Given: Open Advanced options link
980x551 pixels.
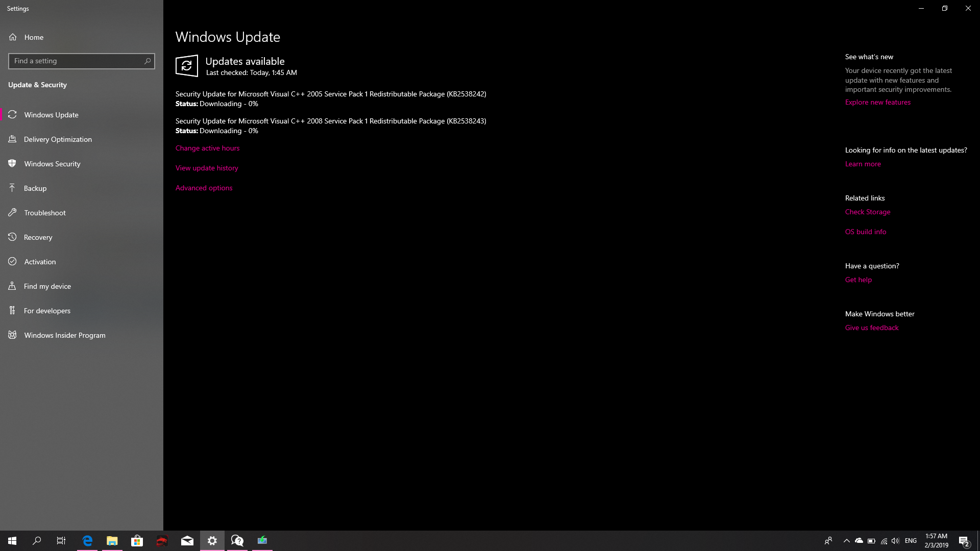Looking at the screenshot, I should click(x=204, y=188).
